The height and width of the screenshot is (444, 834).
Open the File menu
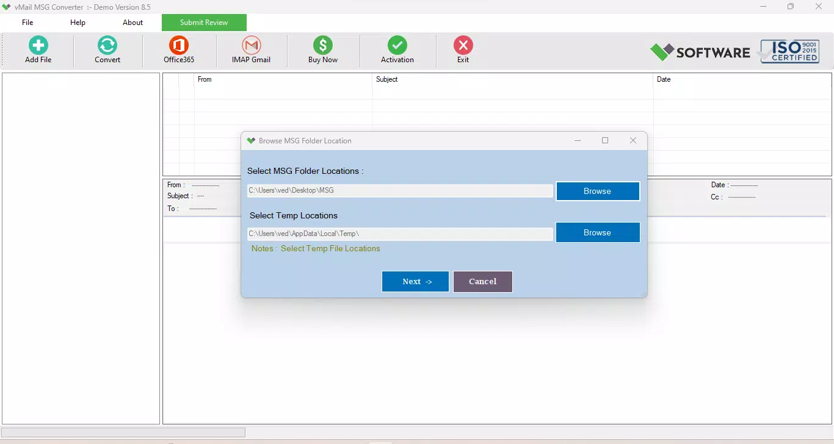(x=27, y=23)
